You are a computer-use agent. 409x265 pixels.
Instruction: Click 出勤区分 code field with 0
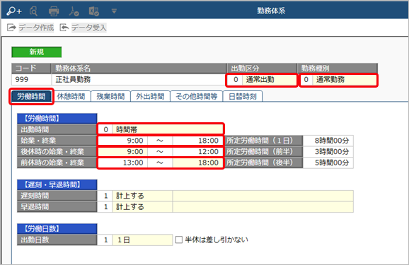[236, 80]
